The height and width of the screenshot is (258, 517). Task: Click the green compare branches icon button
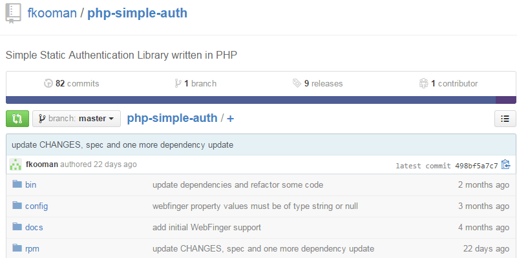pyautogui.click(x=17, y=119)
